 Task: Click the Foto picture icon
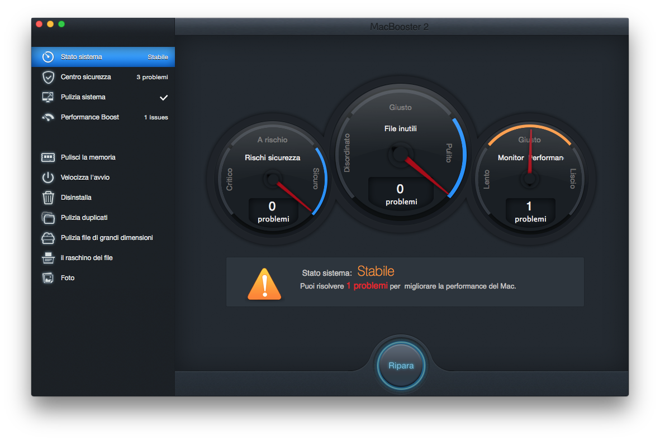tap(48, 278)
